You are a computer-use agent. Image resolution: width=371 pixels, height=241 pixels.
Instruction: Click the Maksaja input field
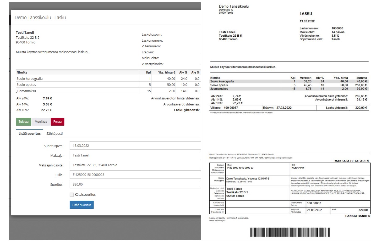pyautogui.click(x=135, y=155)
